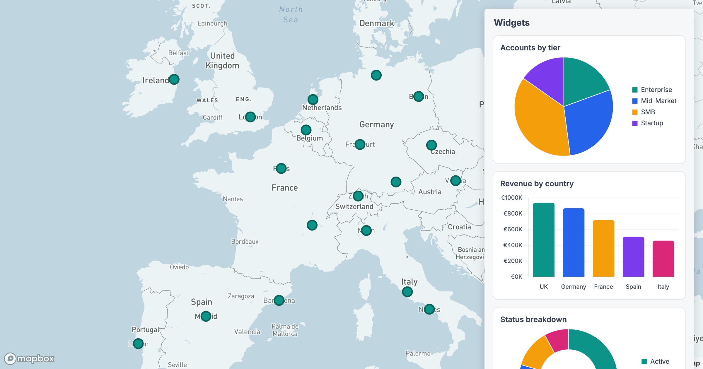Screen dimensions: 703x369
Task: Toggle Startup legend entry
Action: [648, 123]
